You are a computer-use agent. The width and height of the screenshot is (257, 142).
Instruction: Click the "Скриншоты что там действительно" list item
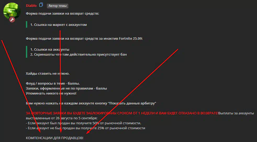[x=79, y=54]
